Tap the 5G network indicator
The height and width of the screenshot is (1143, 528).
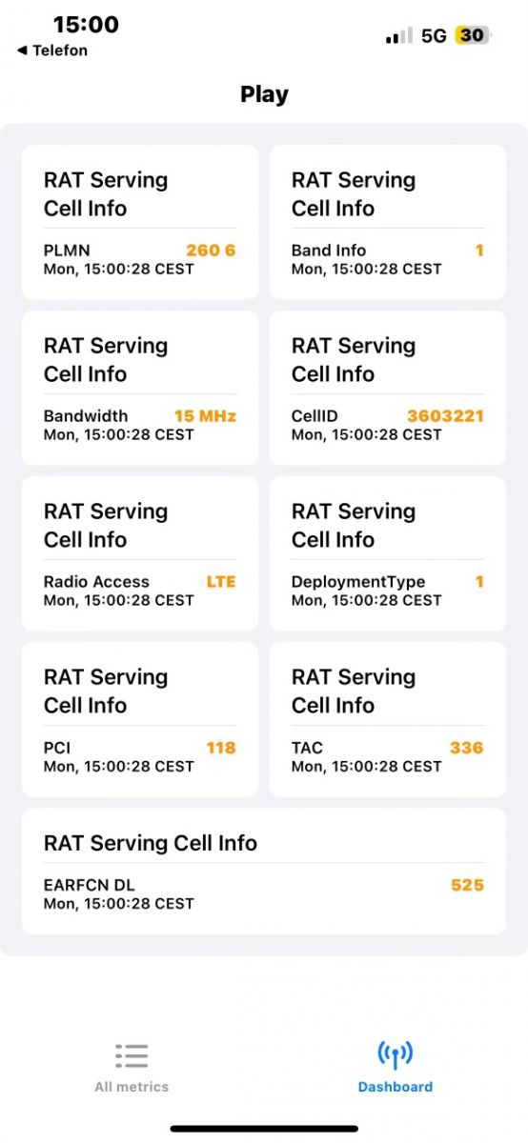click(x=434, y=36)
